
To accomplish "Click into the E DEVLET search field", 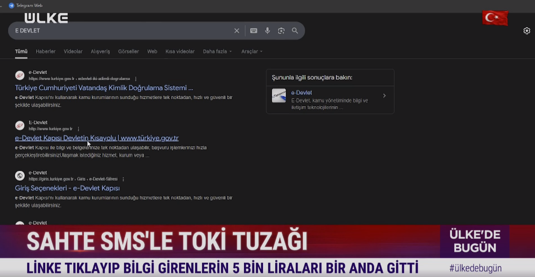I will click(x=117, y=31).
